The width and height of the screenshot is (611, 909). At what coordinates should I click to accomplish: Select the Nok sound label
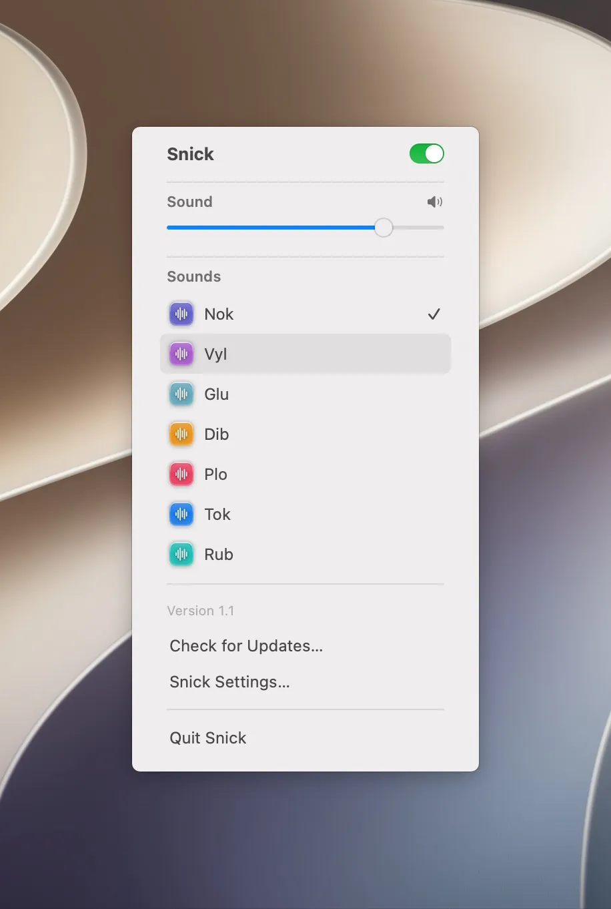[219, 314]
